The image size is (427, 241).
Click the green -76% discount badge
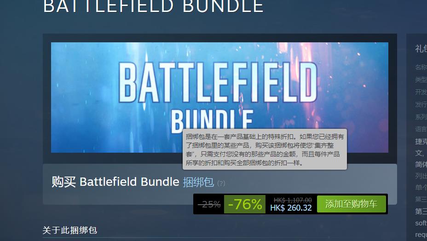pos(244,204)
